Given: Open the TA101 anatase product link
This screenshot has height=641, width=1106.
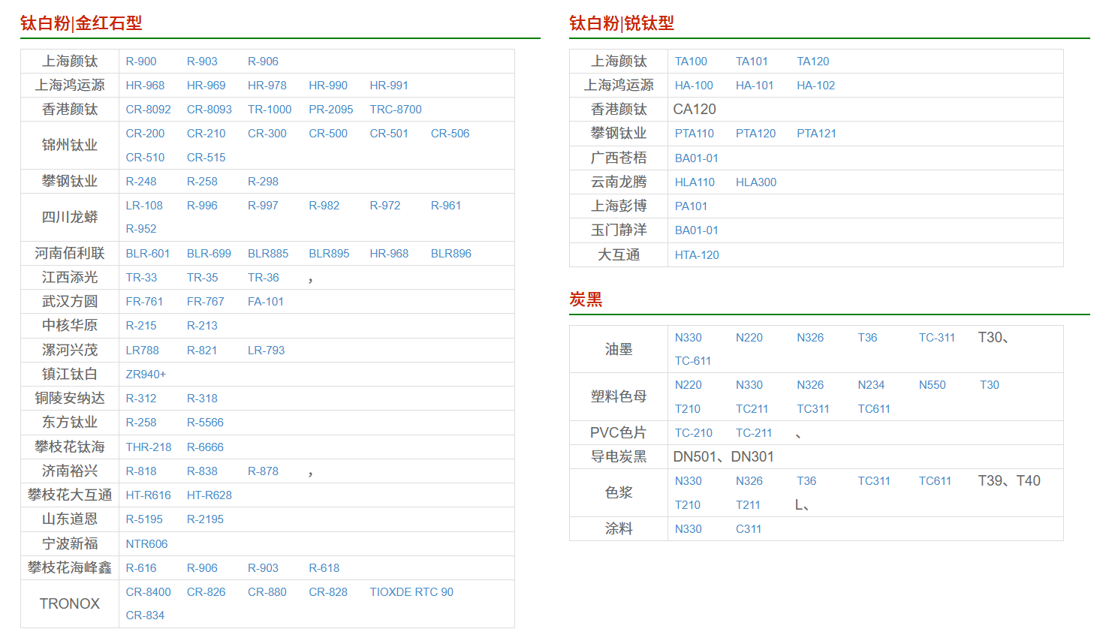Looking at the screenshot, I should click(x=752, y=62).
